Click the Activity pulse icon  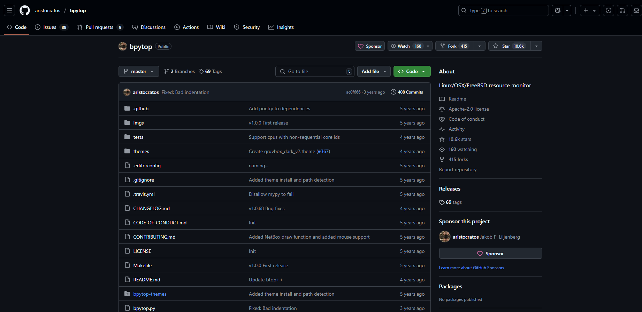tap(442, 129)
